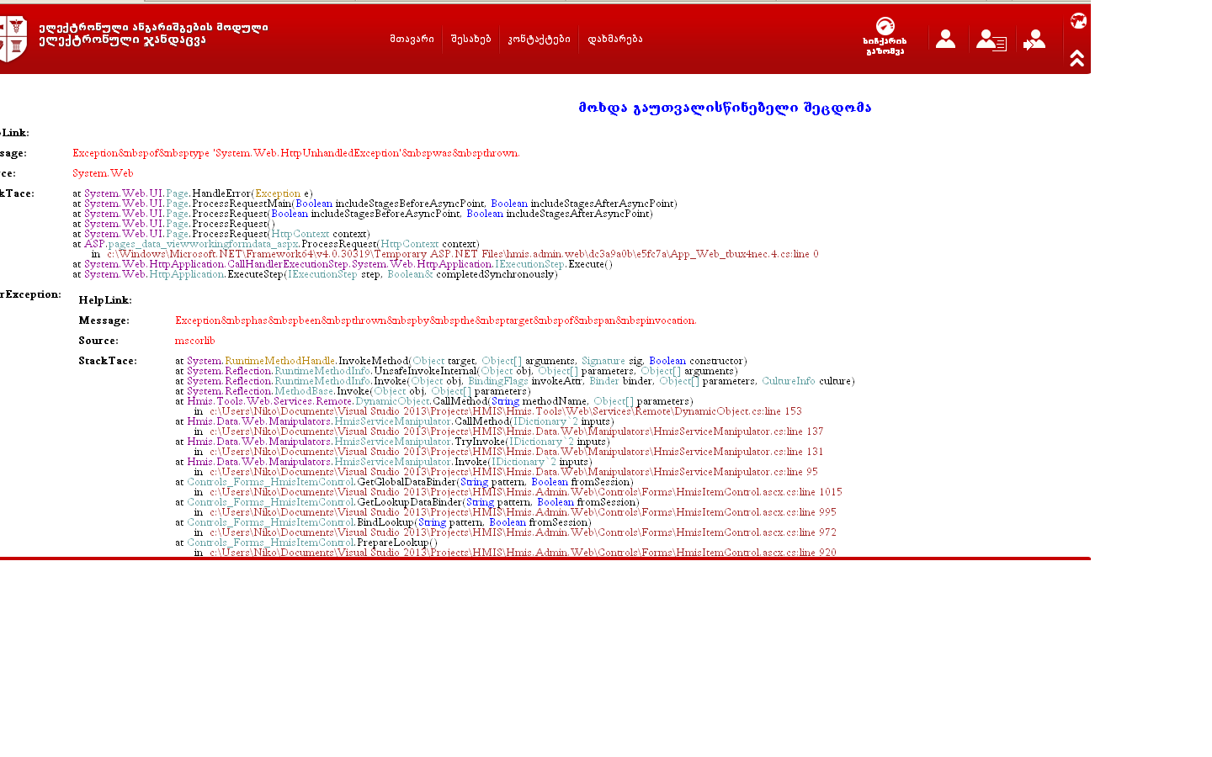Click the HttpUnhandledException message text
1212x757 pixels.
point(296,153)
